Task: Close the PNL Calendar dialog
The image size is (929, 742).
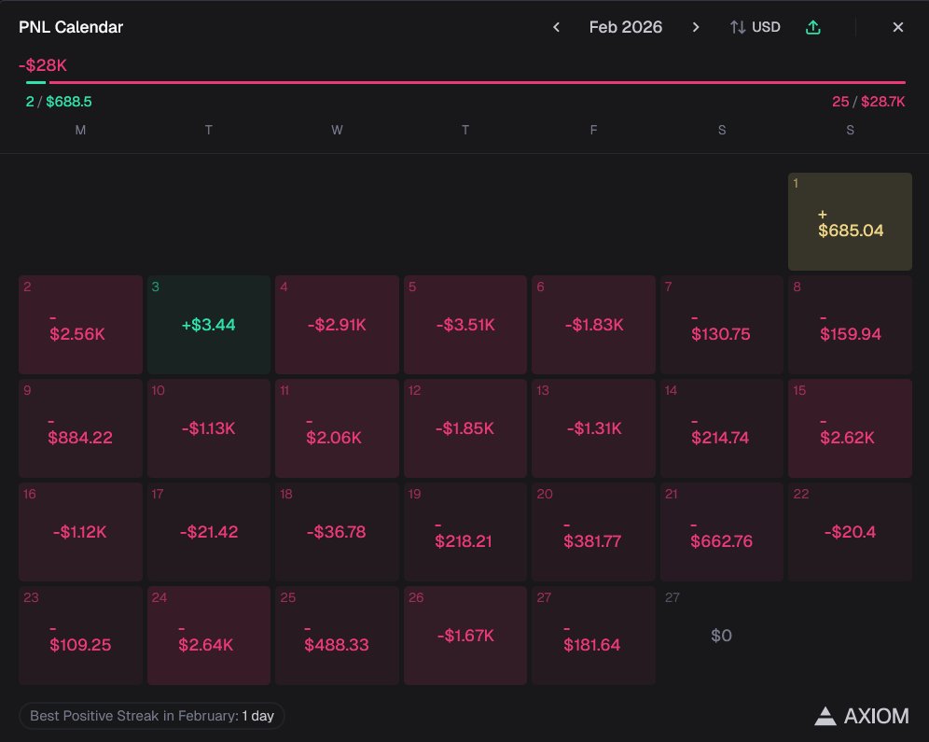Action: pyautogui.click(x=897, y=27)
